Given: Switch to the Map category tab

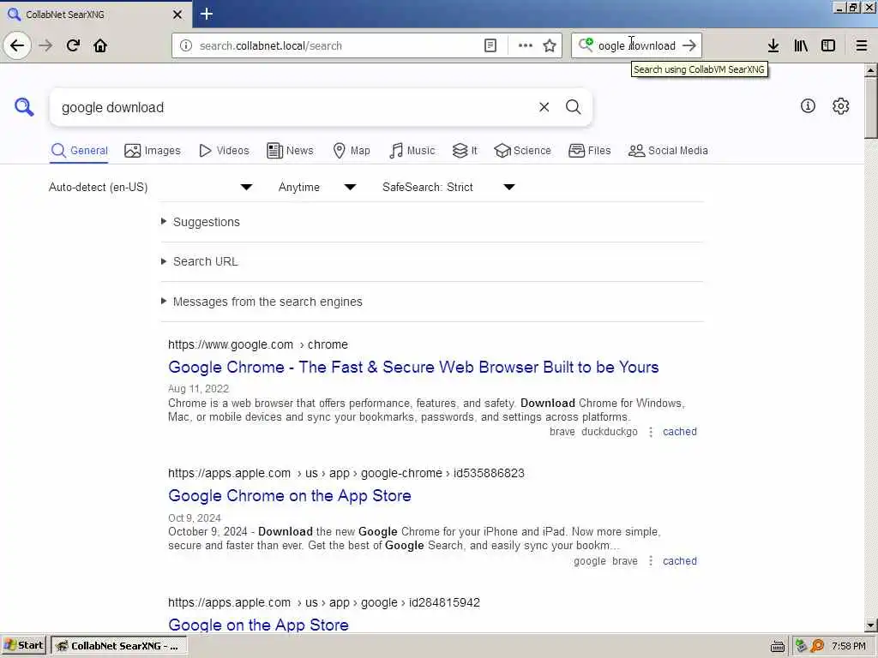Looking at the screenshot, I should [352, 151].
